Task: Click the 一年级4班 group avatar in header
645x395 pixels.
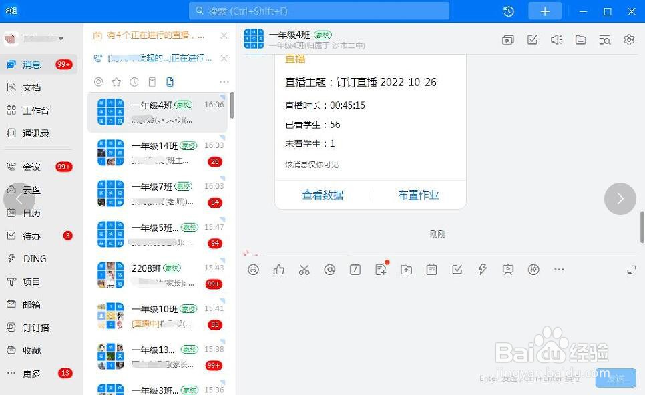Action: coord(254,39)
